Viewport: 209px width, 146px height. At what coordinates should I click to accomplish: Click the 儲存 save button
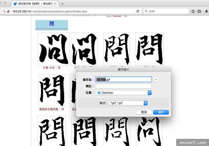coord(161,112)
